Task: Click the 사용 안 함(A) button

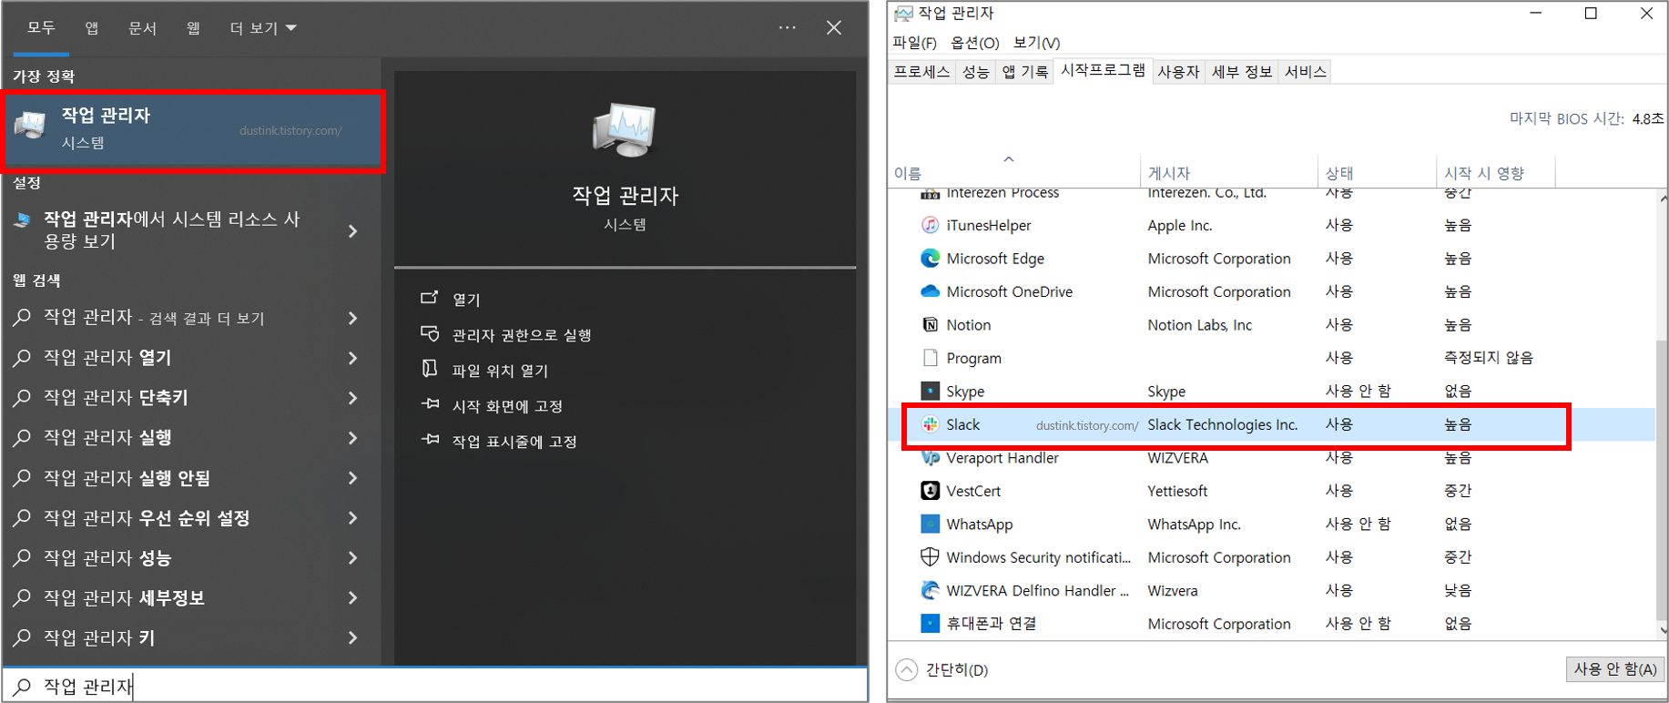Action: coord(1614,669)
